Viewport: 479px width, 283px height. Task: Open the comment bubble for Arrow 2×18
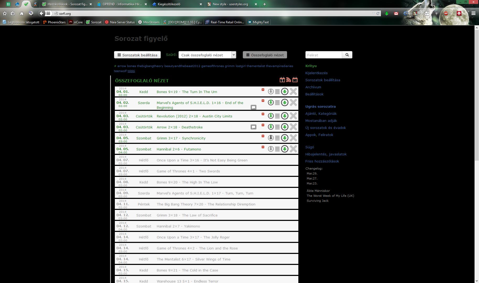pyautogui.click(x=253, y=127)
